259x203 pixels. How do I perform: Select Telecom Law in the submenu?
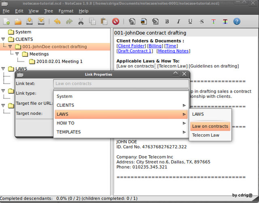point(210,135)
